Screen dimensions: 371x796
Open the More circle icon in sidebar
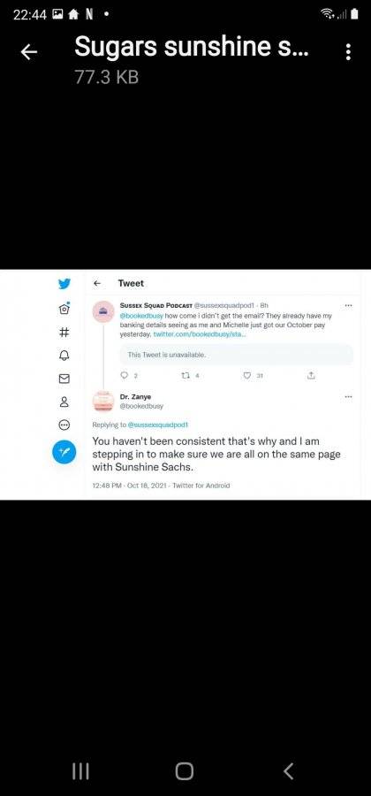pyautogui.click(x=64, y=425)
